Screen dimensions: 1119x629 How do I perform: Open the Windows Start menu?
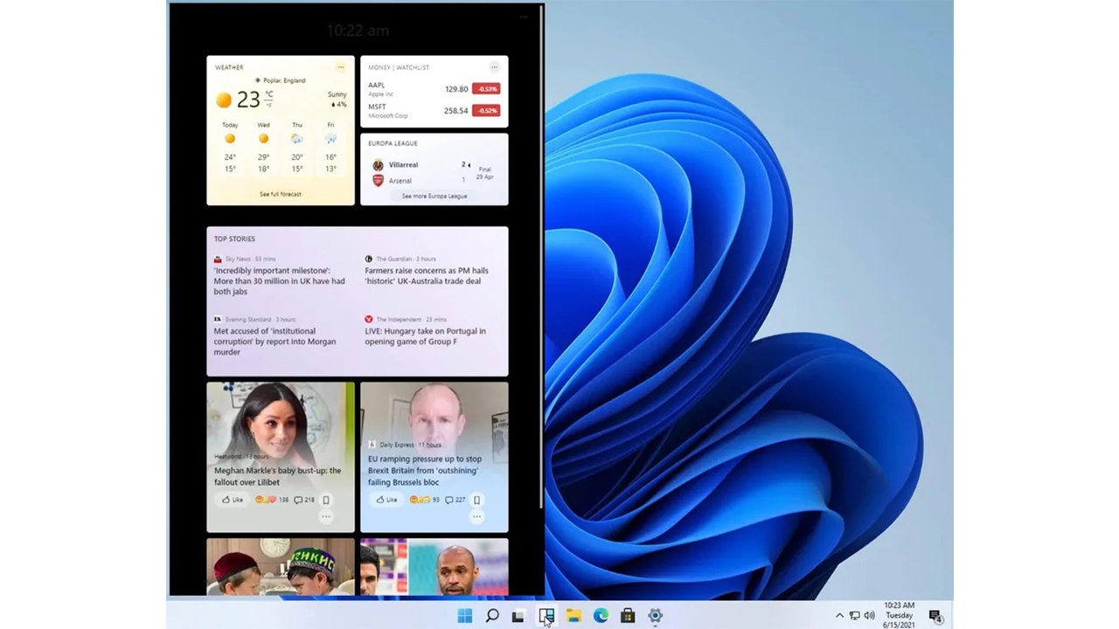click(465, 616)
